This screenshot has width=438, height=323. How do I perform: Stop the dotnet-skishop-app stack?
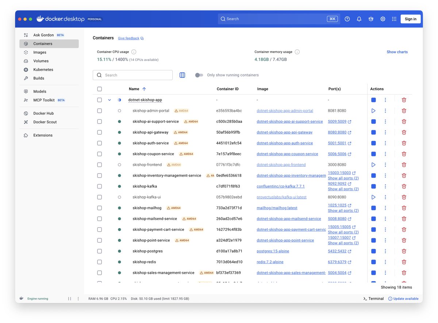pos(373,100)
